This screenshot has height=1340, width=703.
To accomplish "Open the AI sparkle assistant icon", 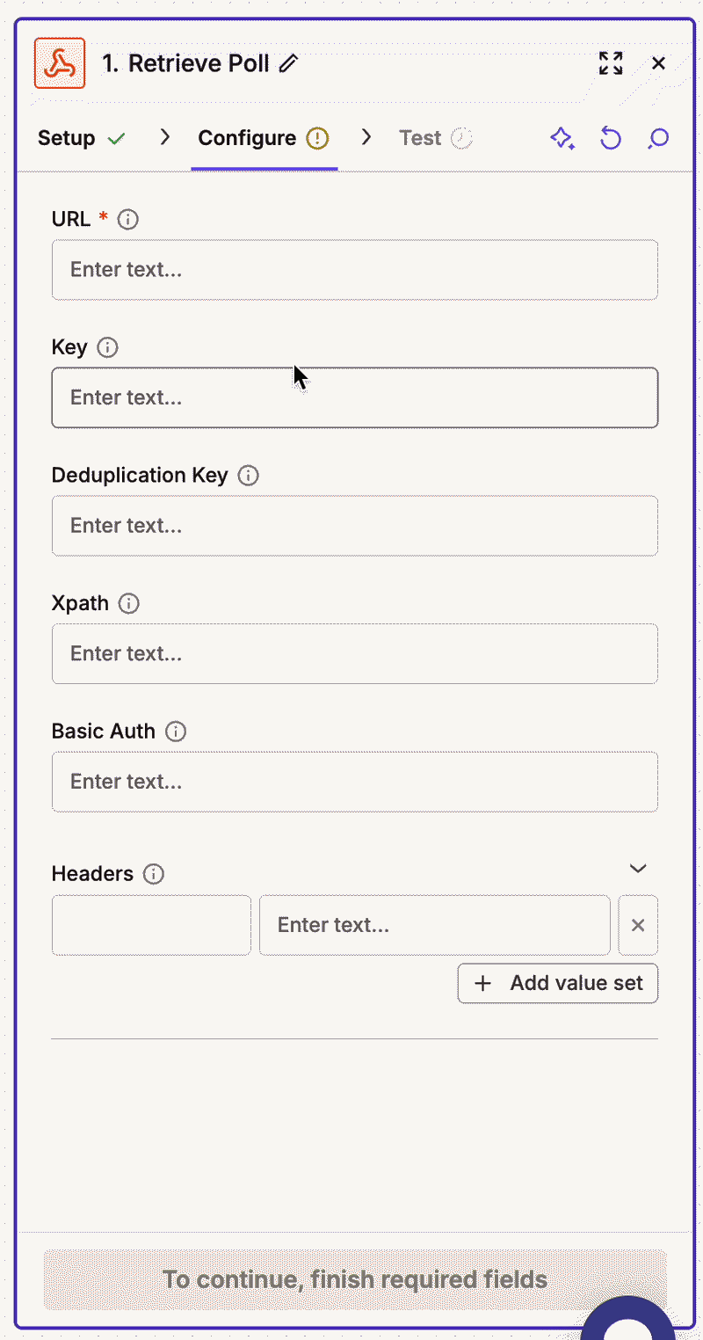I will point(562,138).
